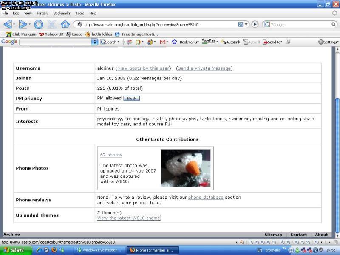Open the Edit menu
Screen dimensions: 340x255
tap(16, 14)
